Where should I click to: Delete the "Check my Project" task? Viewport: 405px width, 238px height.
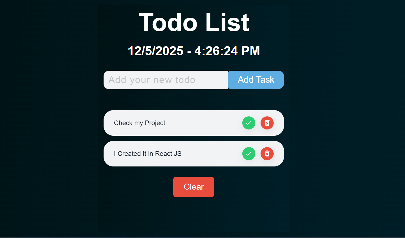click(x=267, y=123)
